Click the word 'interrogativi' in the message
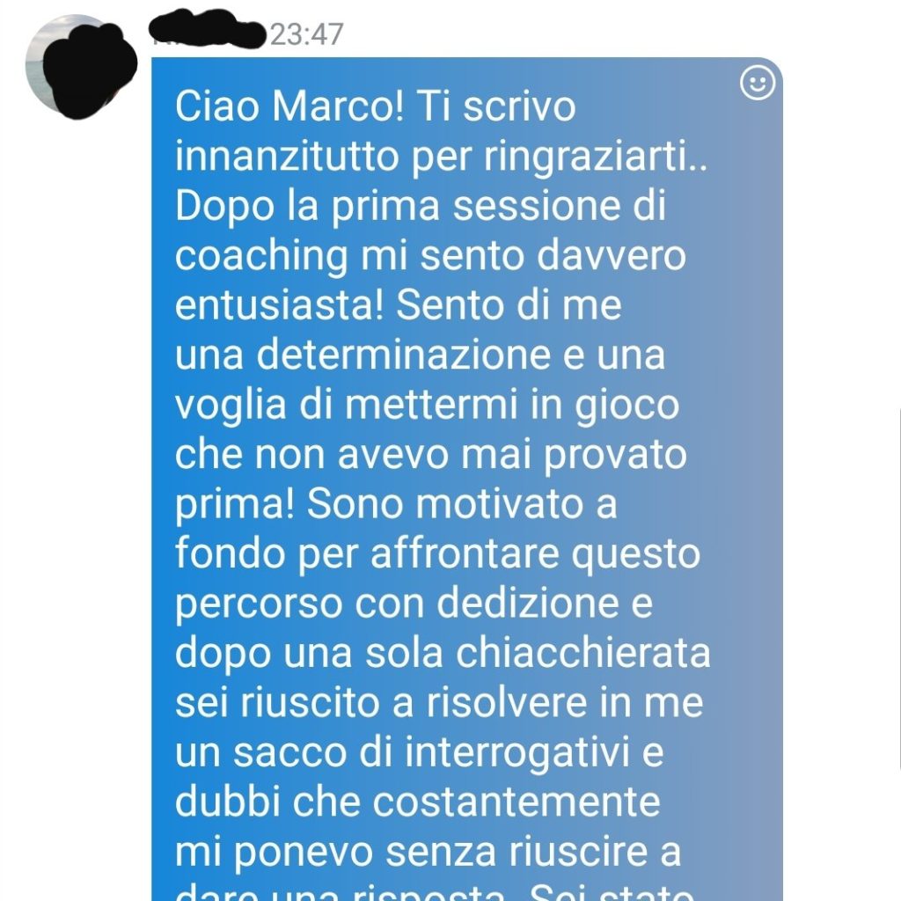This screenshot has height=901, width=901. pos(517,753)
